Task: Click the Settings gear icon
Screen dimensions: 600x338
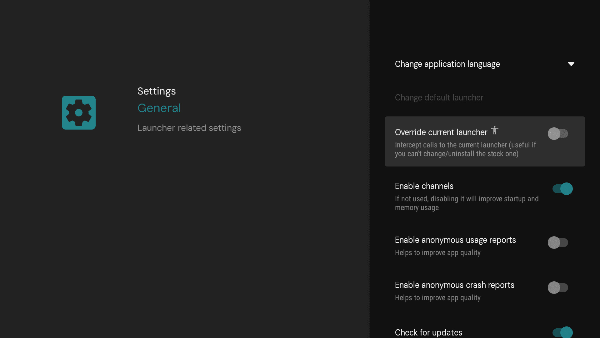Action: click(78, 113)
